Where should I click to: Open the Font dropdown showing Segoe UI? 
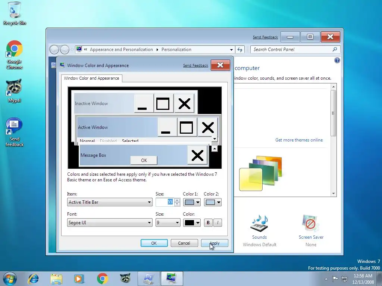click(110, 223)
